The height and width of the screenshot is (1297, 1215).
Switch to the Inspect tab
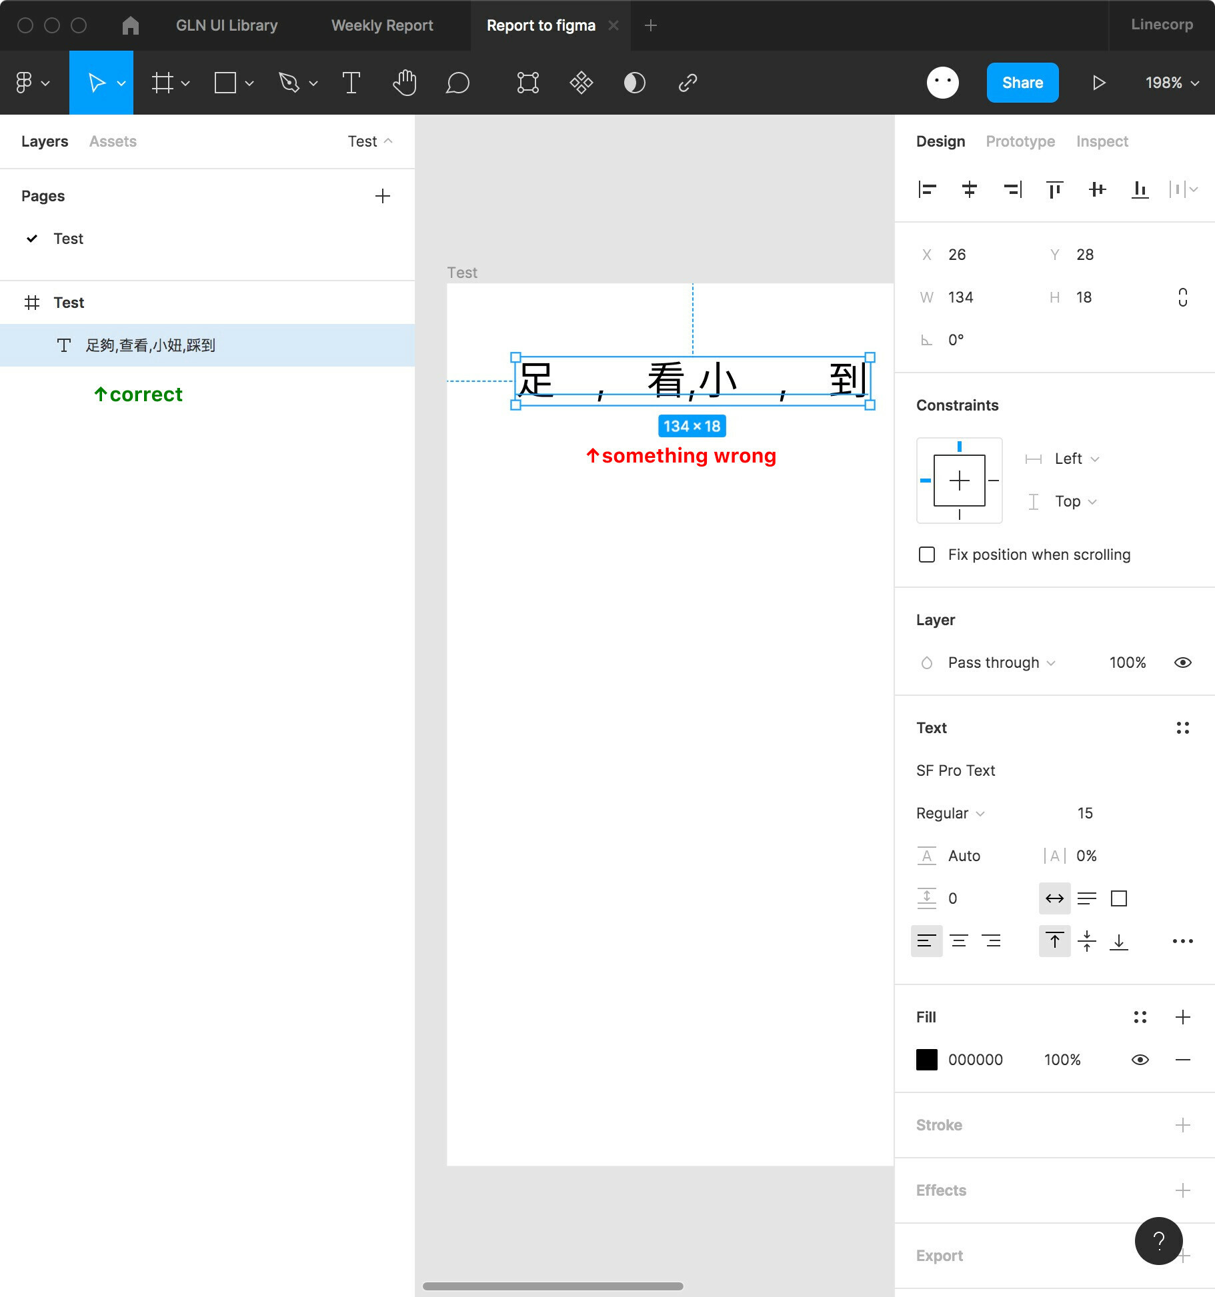coord(1102,141)
